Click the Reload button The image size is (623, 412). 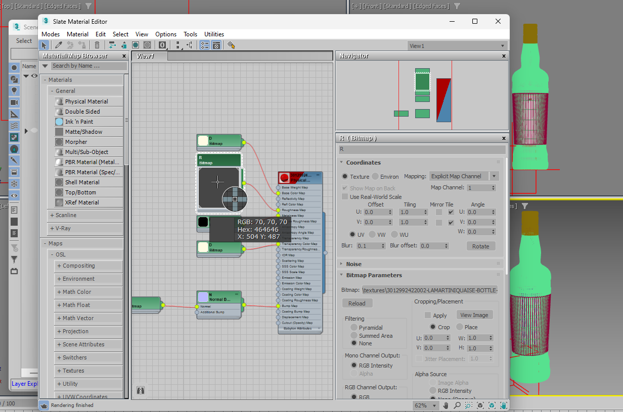tap(357, 303)
